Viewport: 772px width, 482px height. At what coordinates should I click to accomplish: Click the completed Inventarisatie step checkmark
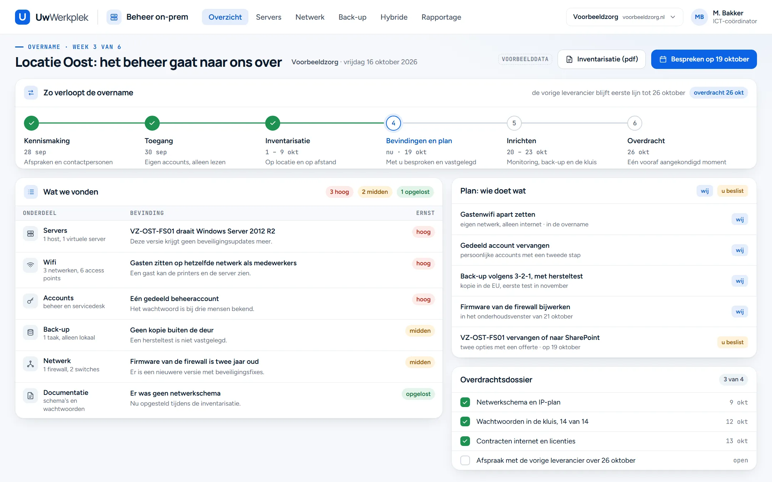coord(273,123)
